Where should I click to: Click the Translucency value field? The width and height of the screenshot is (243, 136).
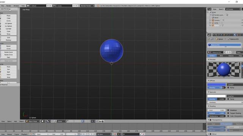click(x=216, y=116)
